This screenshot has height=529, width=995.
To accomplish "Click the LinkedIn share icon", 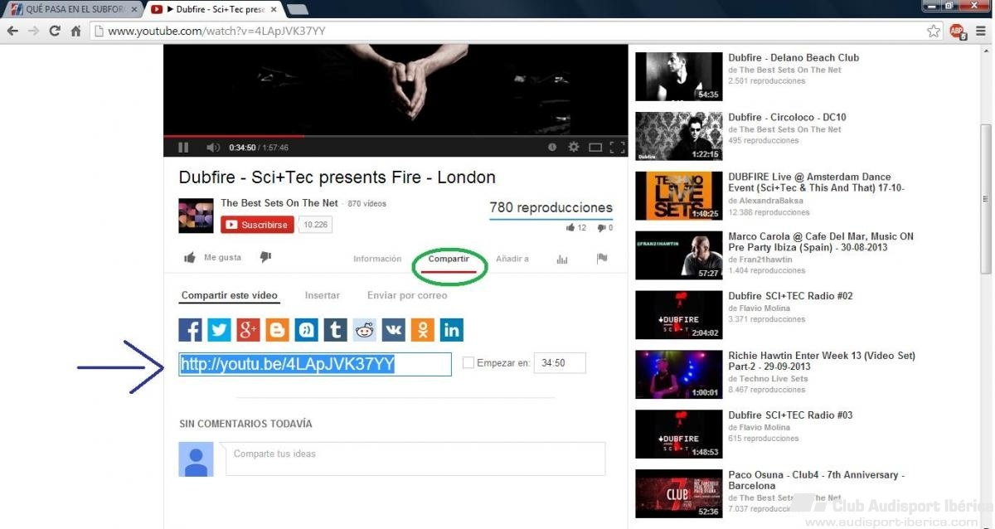I will [x=452, y=330].
